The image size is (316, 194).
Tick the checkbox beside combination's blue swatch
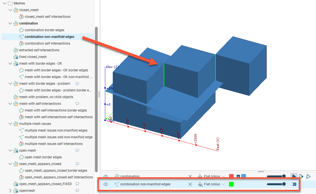point(238,176)
